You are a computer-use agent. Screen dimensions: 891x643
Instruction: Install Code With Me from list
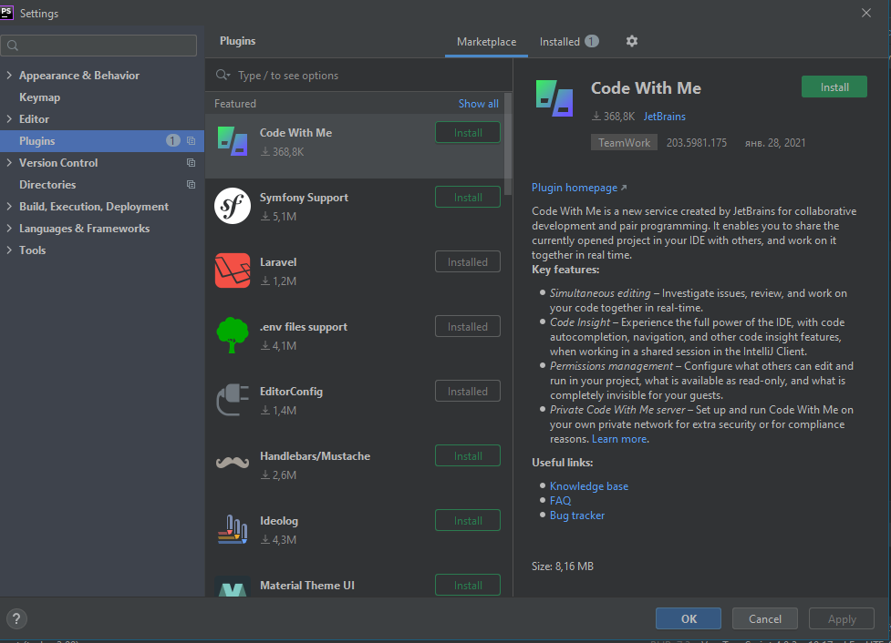(x=468, y=132)
